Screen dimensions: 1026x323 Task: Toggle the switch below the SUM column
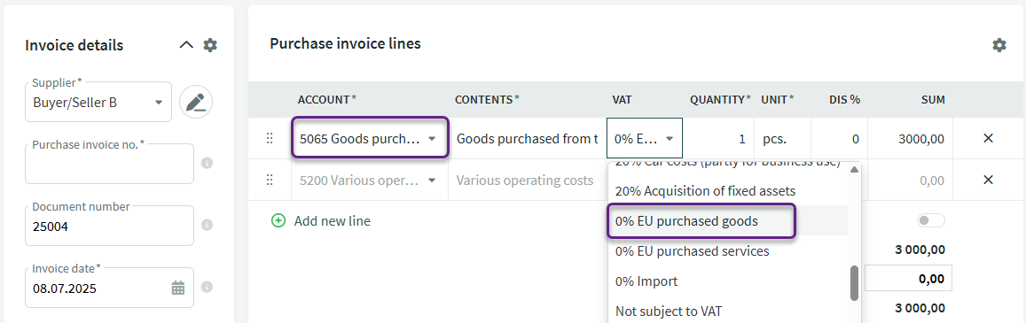pyautogui.click(x=931, y=221)
